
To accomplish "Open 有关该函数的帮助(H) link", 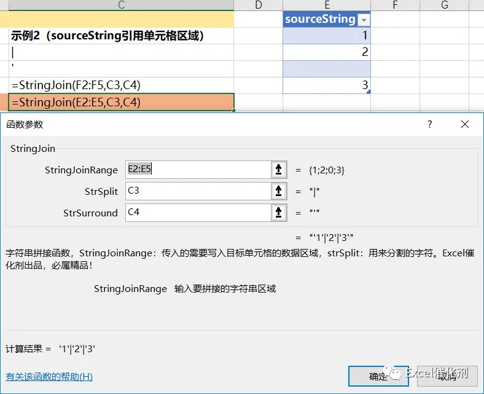I will 49,376.
